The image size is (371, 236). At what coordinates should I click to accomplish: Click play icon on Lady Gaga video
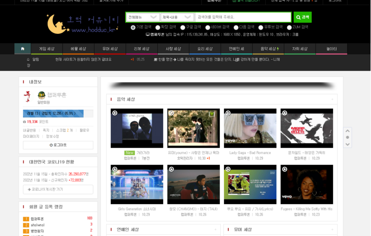(228, 113)
